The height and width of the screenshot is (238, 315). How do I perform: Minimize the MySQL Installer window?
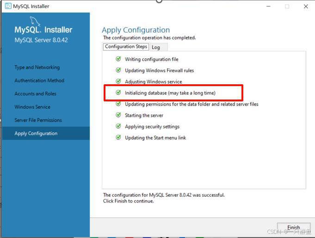point(268,6)
